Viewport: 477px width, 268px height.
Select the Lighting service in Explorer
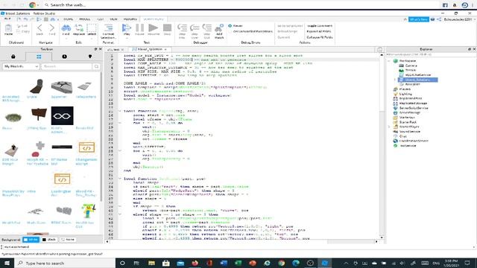(405, 94)
